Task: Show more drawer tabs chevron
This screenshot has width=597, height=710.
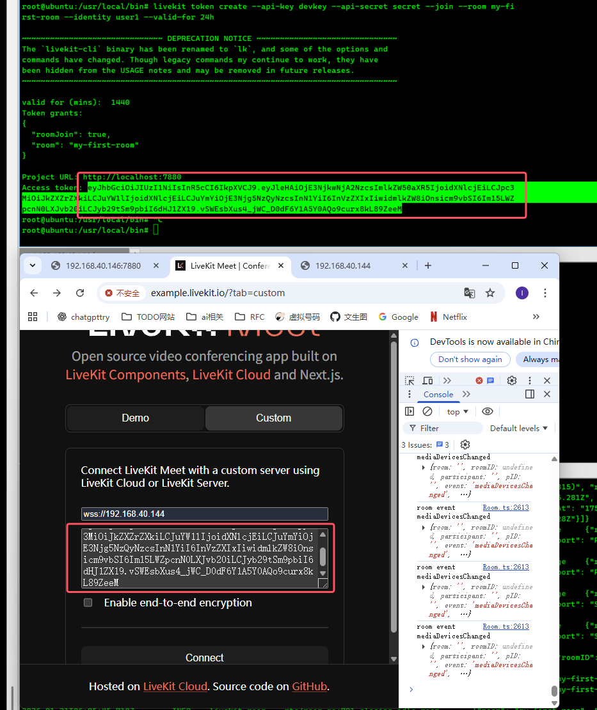Action: (x=466, y=395)
